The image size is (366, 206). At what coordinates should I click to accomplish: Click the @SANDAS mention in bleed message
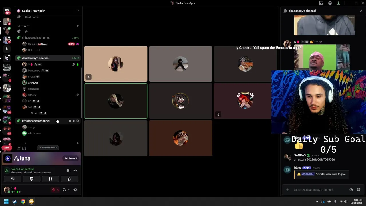pos(308,174)
